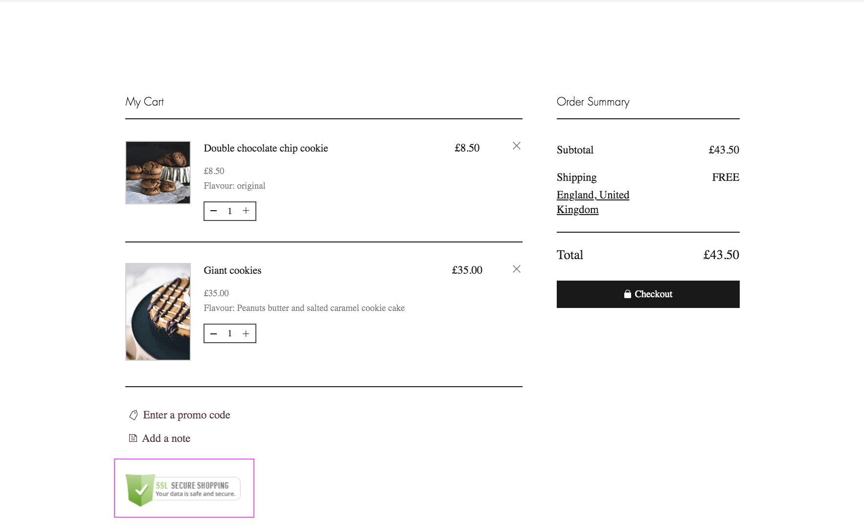Remove Double chocolate chip cookie from cart
The width and height of the screenshot is (864, 526).
[516, 146]
